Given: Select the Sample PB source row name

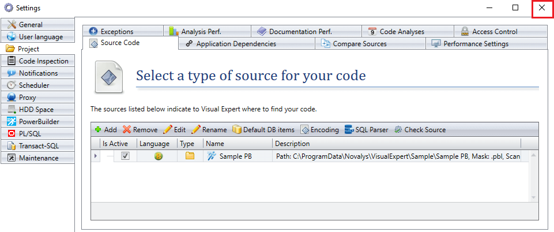Looking at the screenshot, I should click(236, 156).
